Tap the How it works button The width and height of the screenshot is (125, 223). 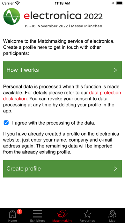[62, 70]
